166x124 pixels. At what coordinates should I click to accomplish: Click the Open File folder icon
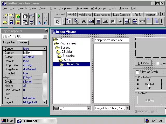[5, 22]
